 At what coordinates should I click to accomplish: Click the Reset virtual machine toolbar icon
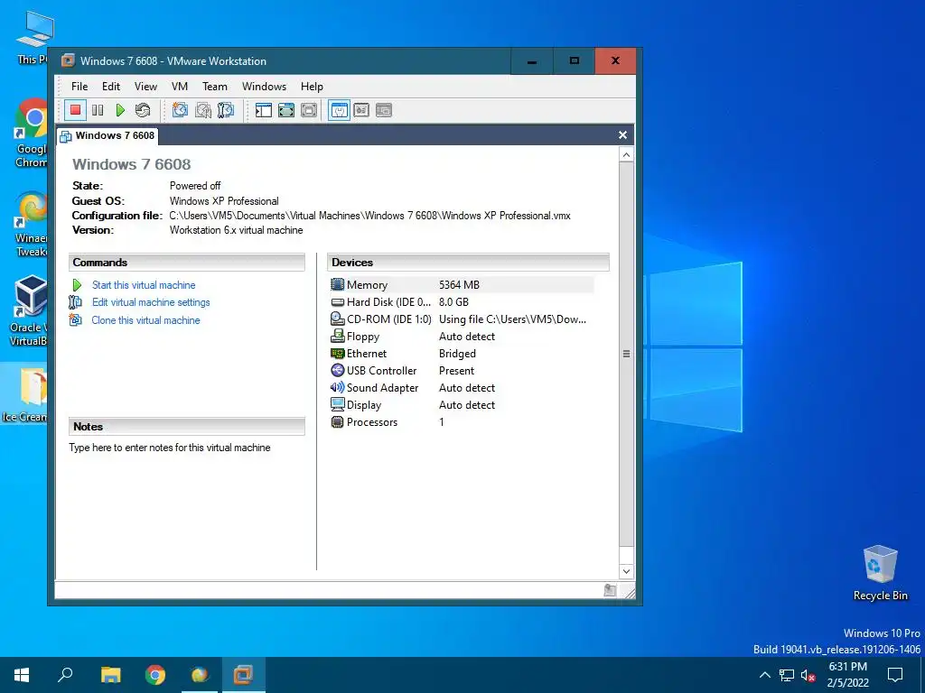pyautogui.click(x=143, y=110)
